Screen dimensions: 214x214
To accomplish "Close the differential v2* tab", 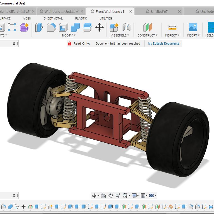I will pyautogui.click(x=33, y=11).
